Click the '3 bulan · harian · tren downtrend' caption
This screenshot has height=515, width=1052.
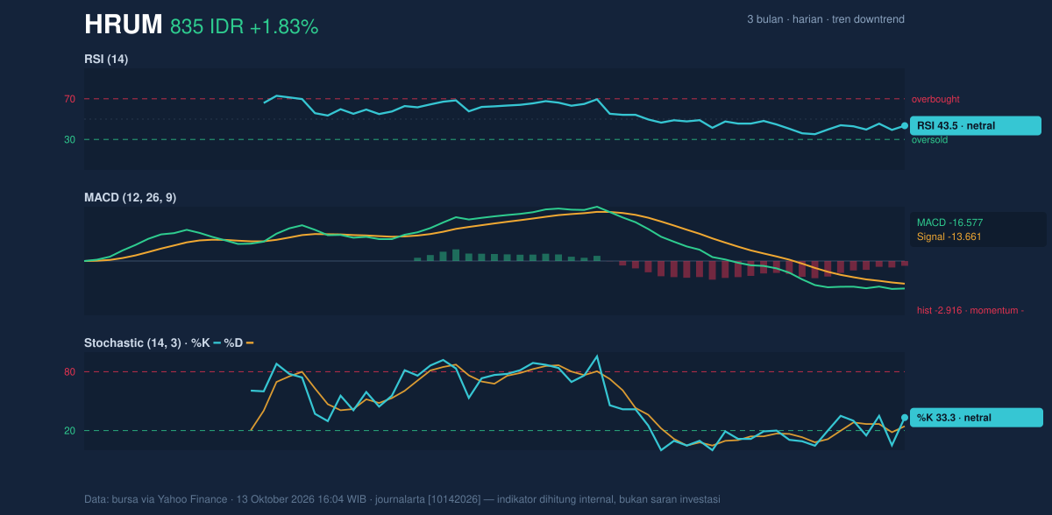click(826, 19)
